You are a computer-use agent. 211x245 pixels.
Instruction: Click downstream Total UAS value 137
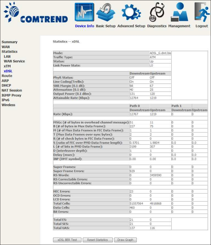point(132,228)
